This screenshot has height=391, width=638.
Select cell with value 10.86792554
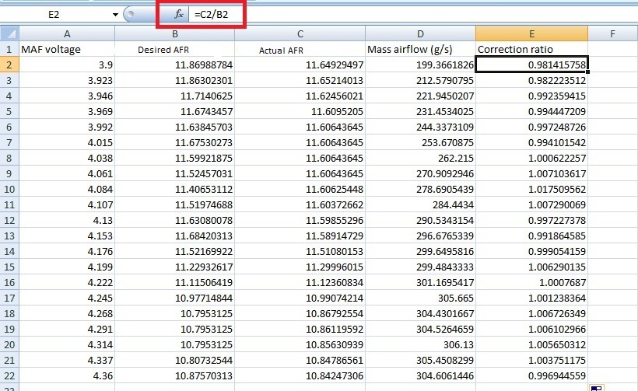click(300, 313)
